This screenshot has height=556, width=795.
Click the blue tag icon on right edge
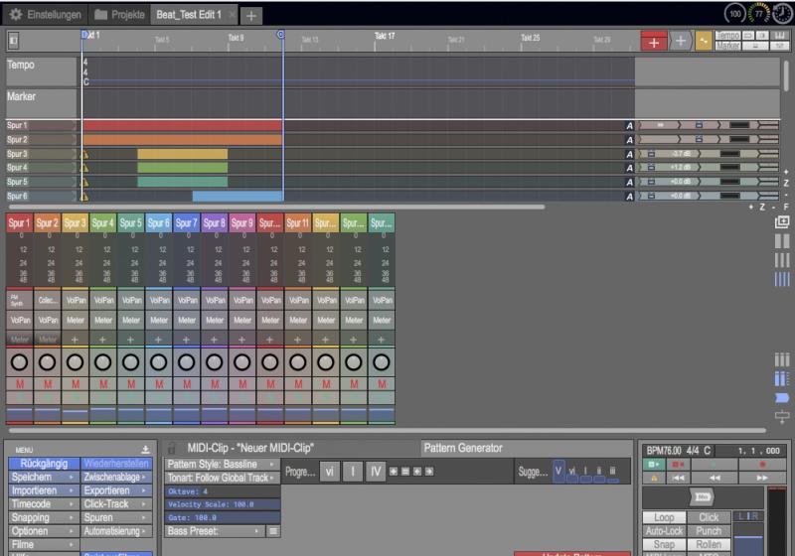(782, 398)
